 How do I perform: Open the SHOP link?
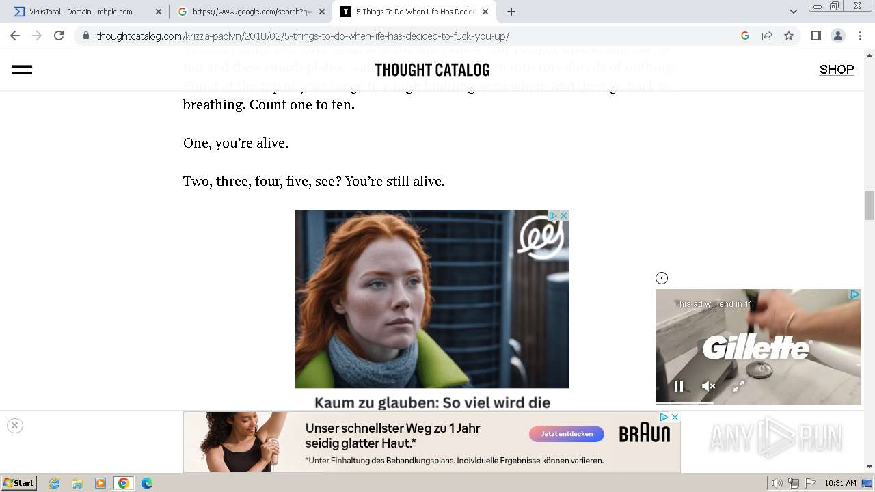(837, 70)
